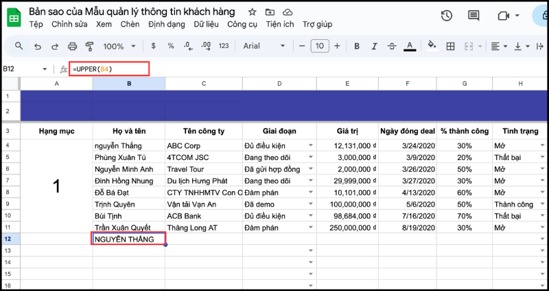
Task: Format as currency with dollar icon
Action: (x=153, y=46)
